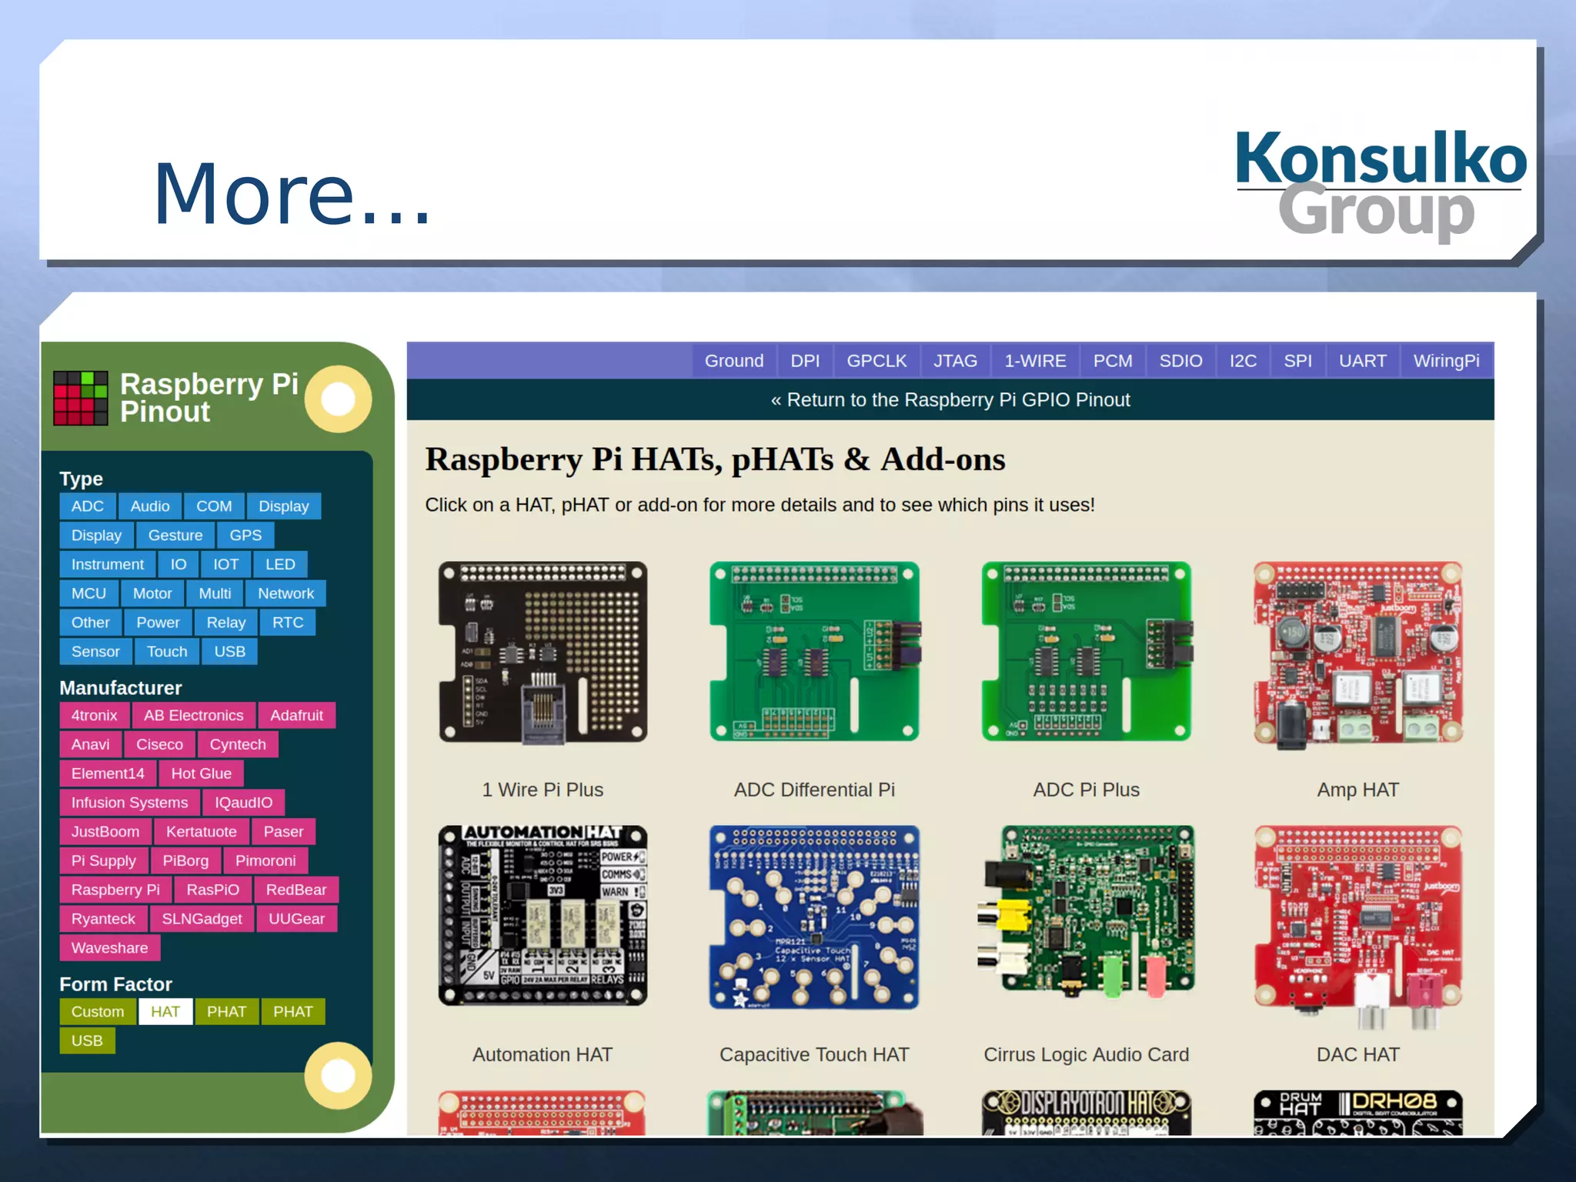Filter by GPS type
This screenshot has height=1182, width=1576.
point(245,536)
